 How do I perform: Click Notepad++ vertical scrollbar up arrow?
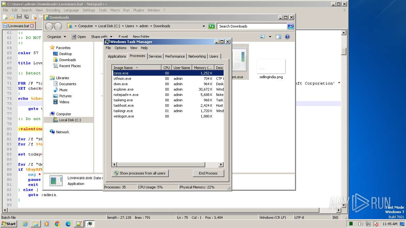coord(344,33)
